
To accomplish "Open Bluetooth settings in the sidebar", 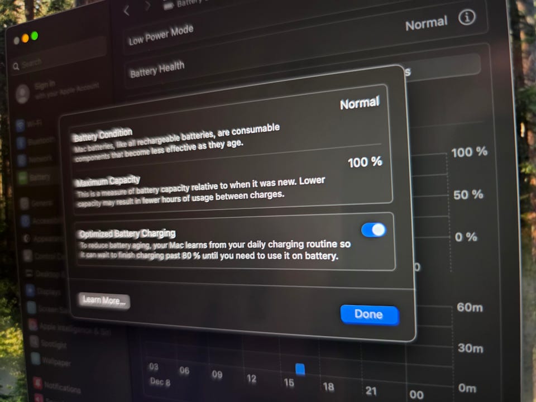I will tap(36, 141).
